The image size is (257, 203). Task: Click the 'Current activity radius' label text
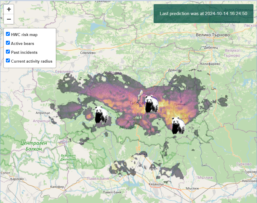coord(32,61)
